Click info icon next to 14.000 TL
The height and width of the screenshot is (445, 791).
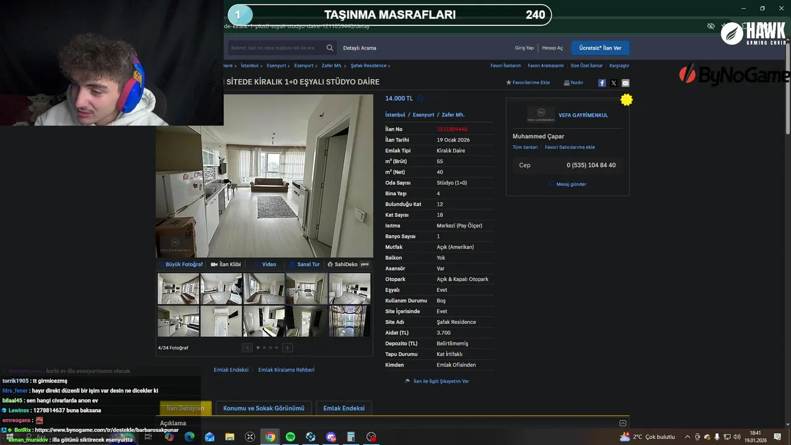(x=420, y=98)
